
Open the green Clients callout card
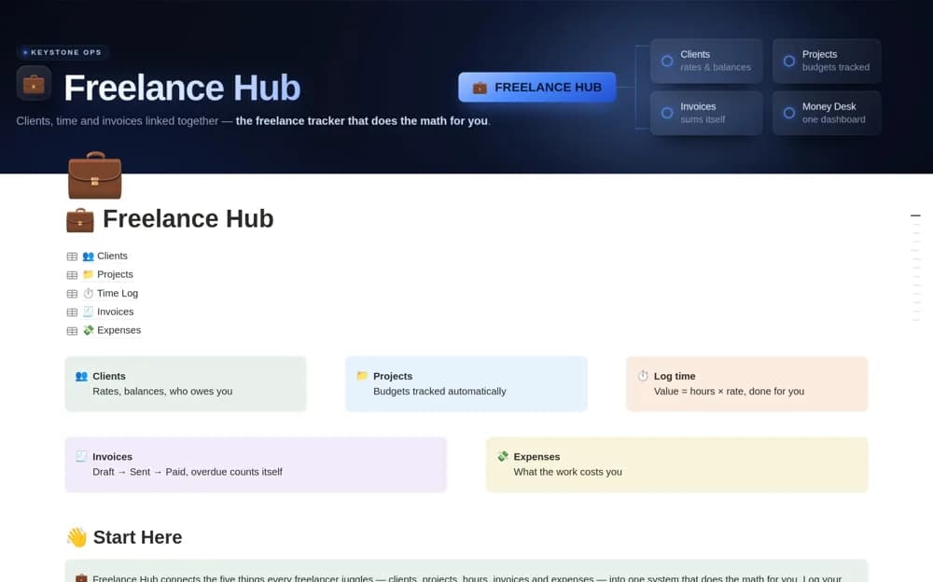(x=186, y=384)
